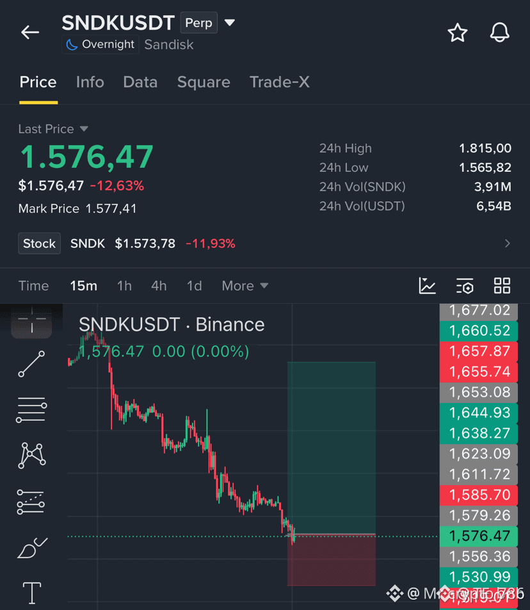Click the 1,585.70 price label

point(479,495)
